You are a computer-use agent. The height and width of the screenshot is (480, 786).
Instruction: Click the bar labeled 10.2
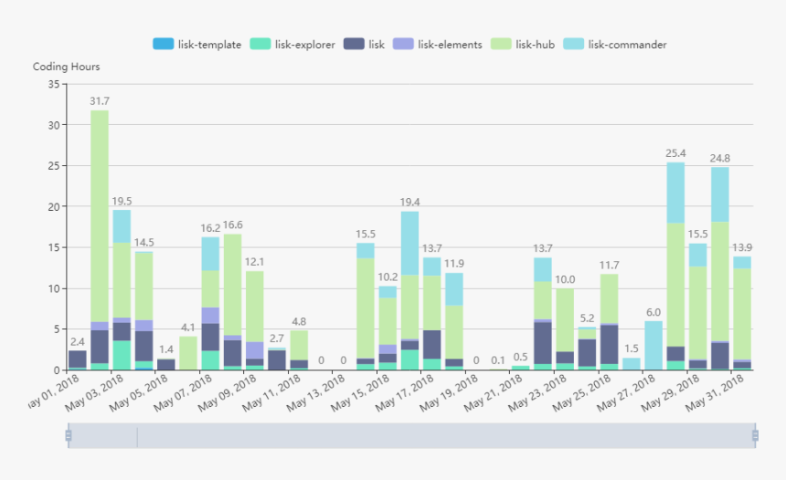[388, 328]
